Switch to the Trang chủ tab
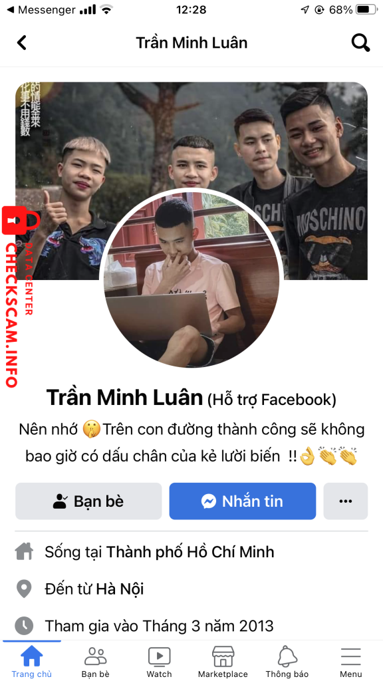383x681 pixels. [32, 662]
